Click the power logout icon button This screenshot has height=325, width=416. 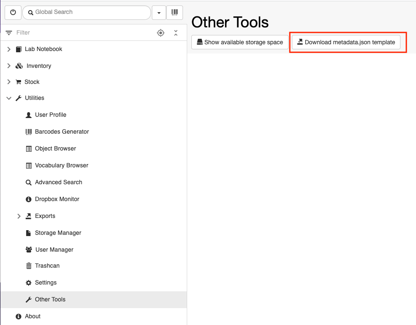pos(13,12)
